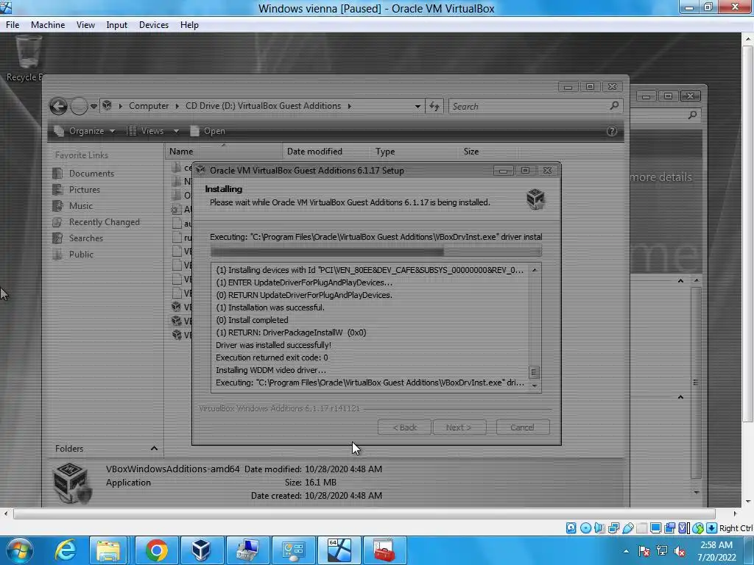Click the Explorer help question mark icon
Image resolution: width=754 pixels, height=565 pixels.
(612, 131)
